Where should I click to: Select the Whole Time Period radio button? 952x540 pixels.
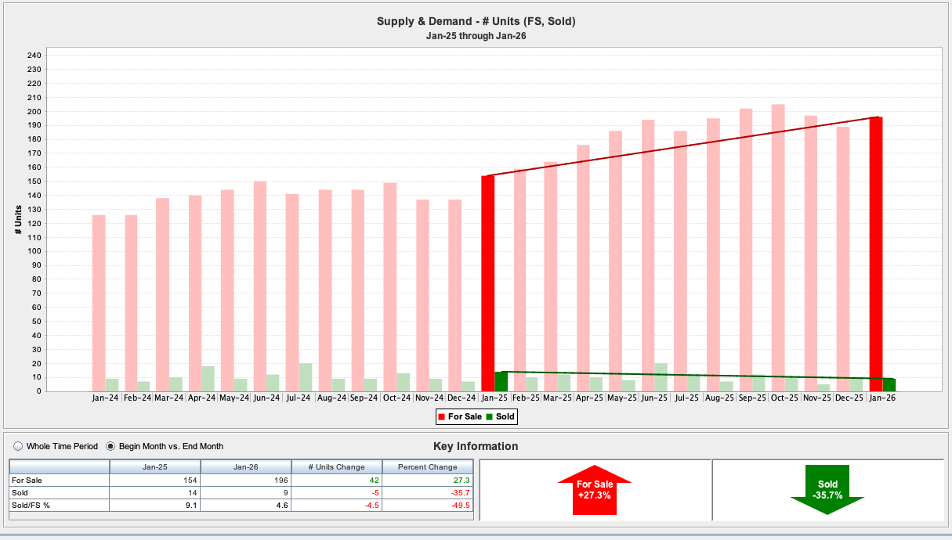click(x=19, y=446)
